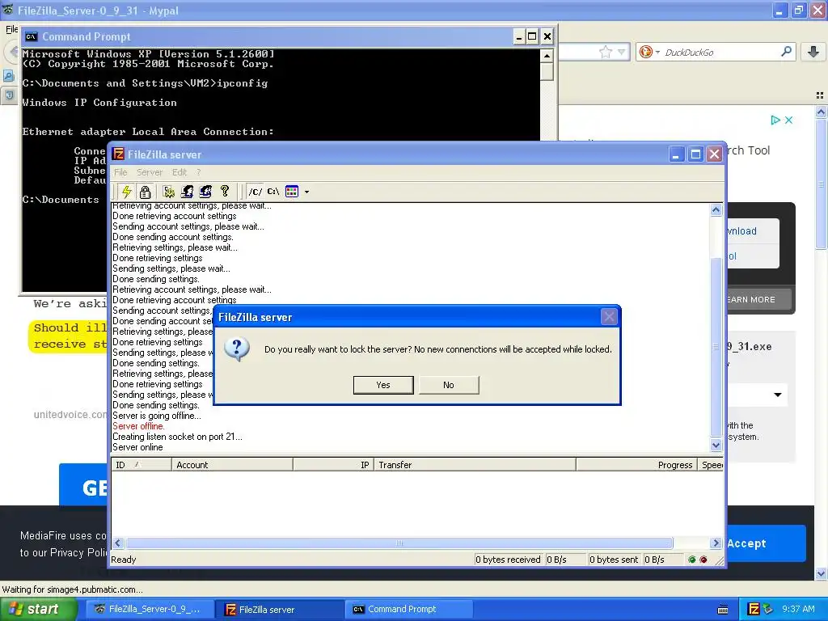The width and height of the screenshot is (828, 621).
Task: Click the Command Prompt scroll up arrow
Action: [547, 56]
